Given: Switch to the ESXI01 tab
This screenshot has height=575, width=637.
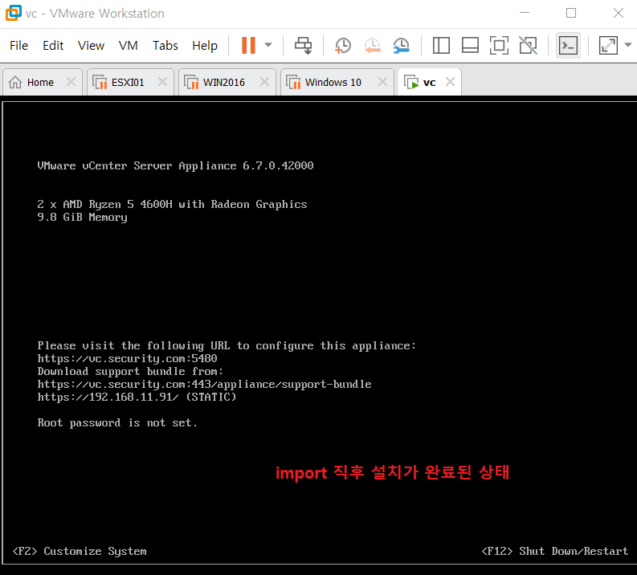Looking at the screenshot, I should click(x=130, y=83).
